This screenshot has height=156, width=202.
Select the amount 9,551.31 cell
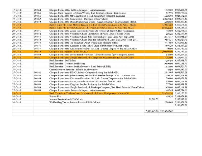coord(168,40)
